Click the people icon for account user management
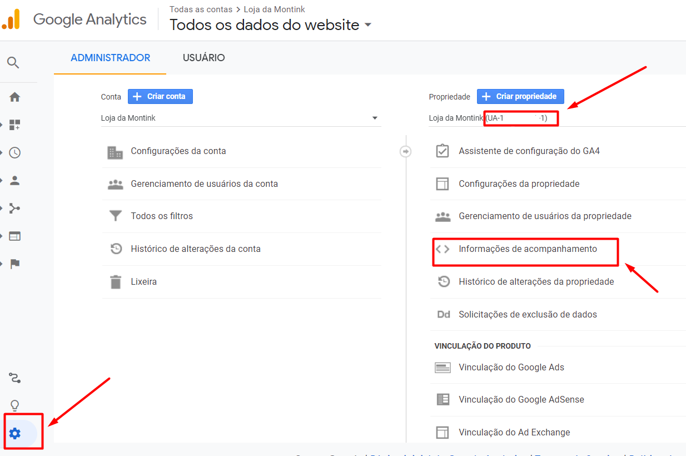The height and width of the screenshot is (456, 686). click(x=115, y=184)
